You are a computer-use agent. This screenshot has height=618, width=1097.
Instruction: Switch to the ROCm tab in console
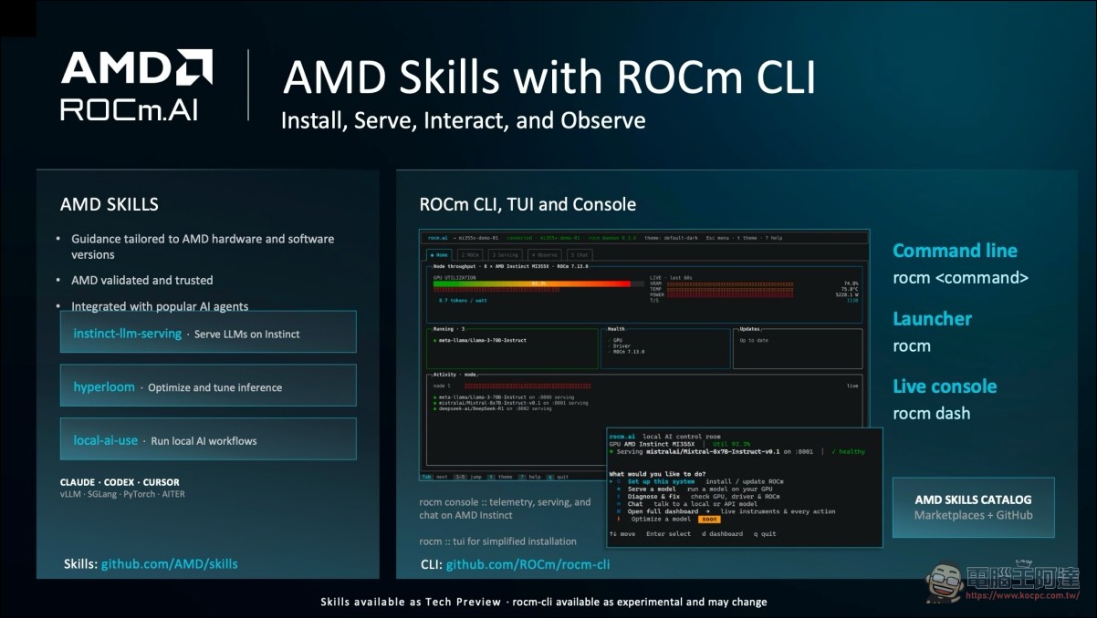pos(470,255)
